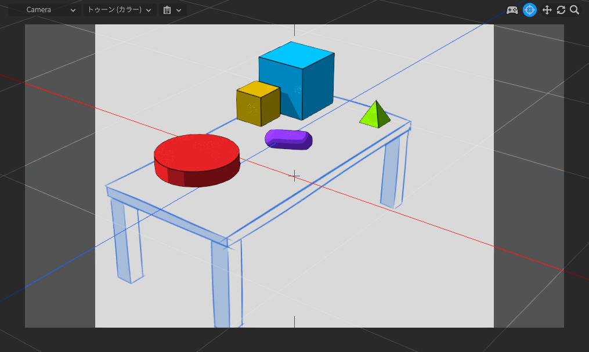The image size is (589, 352).
Task: Select the pan move arrows tool
Action: point(546,10)
